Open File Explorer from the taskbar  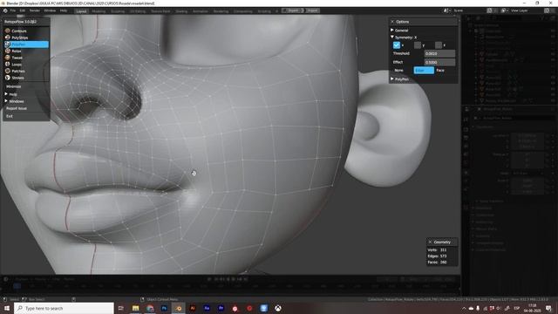point(136,308)
